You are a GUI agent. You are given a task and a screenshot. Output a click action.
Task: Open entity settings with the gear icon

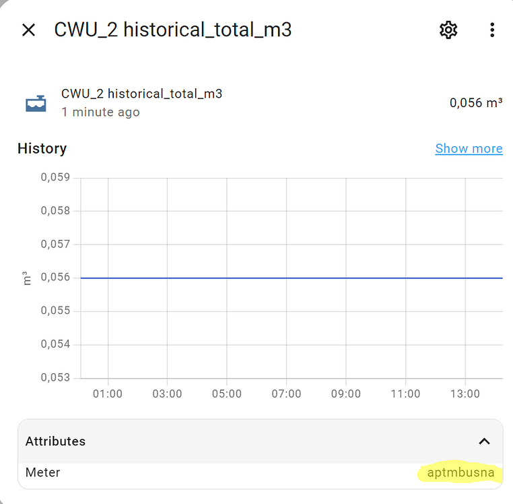(448, 30)
